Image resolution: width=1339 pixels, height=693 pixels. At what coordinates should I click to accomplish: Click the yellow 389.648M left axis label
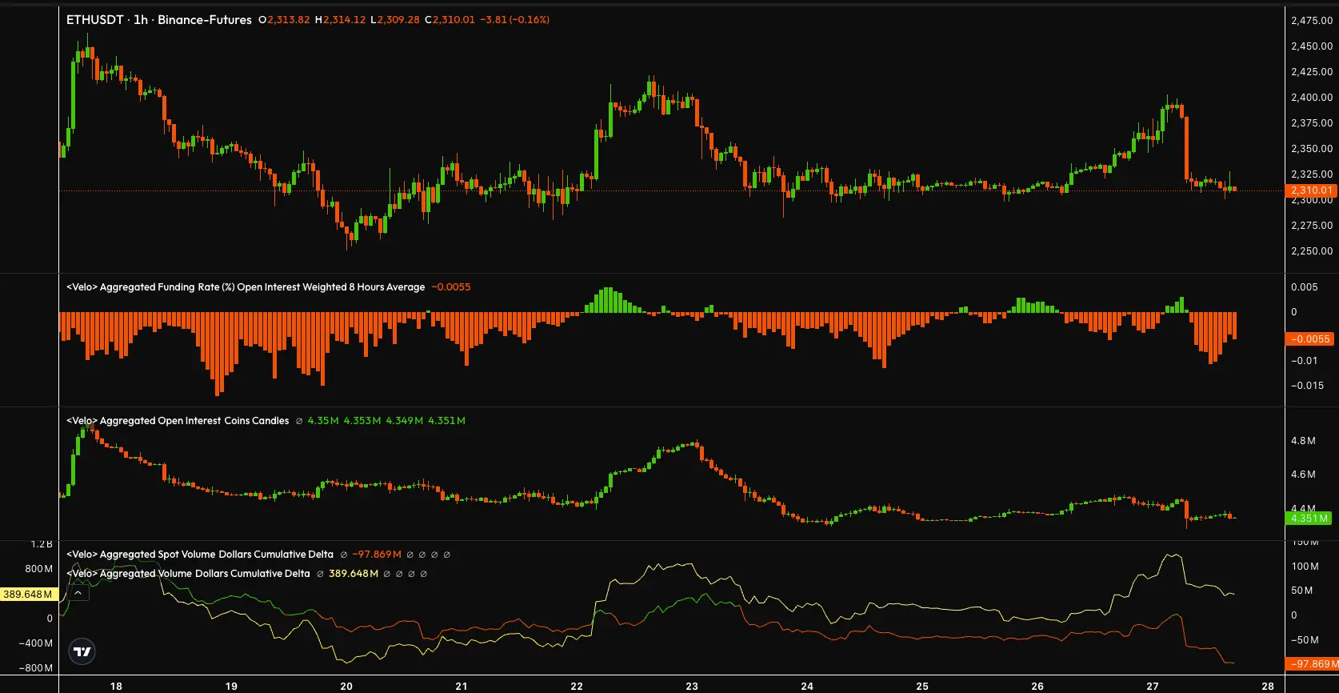coord(28,595)
